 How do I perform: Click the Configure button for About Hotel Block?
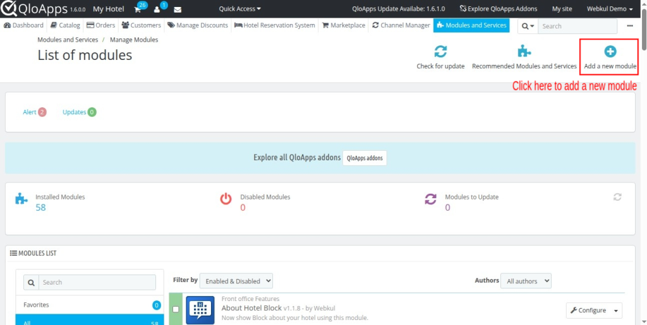click(x=588, y=310)
